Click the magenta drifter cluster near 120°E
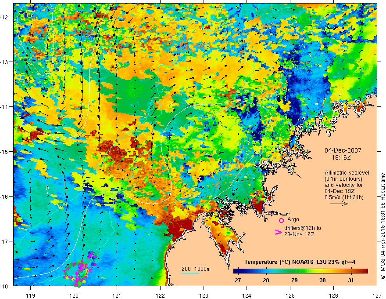The height and width of the screenshot is (299, 386). [x=80, y=269]
